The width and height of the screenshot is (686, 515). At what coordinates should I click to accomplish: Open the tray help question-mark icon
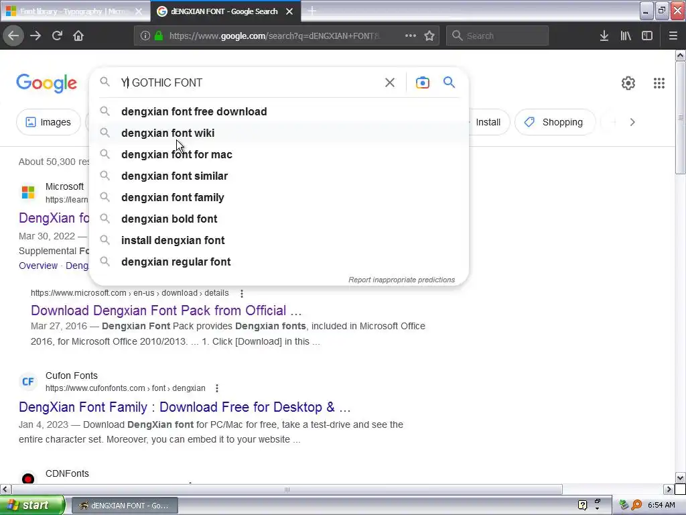click(582, 505)
